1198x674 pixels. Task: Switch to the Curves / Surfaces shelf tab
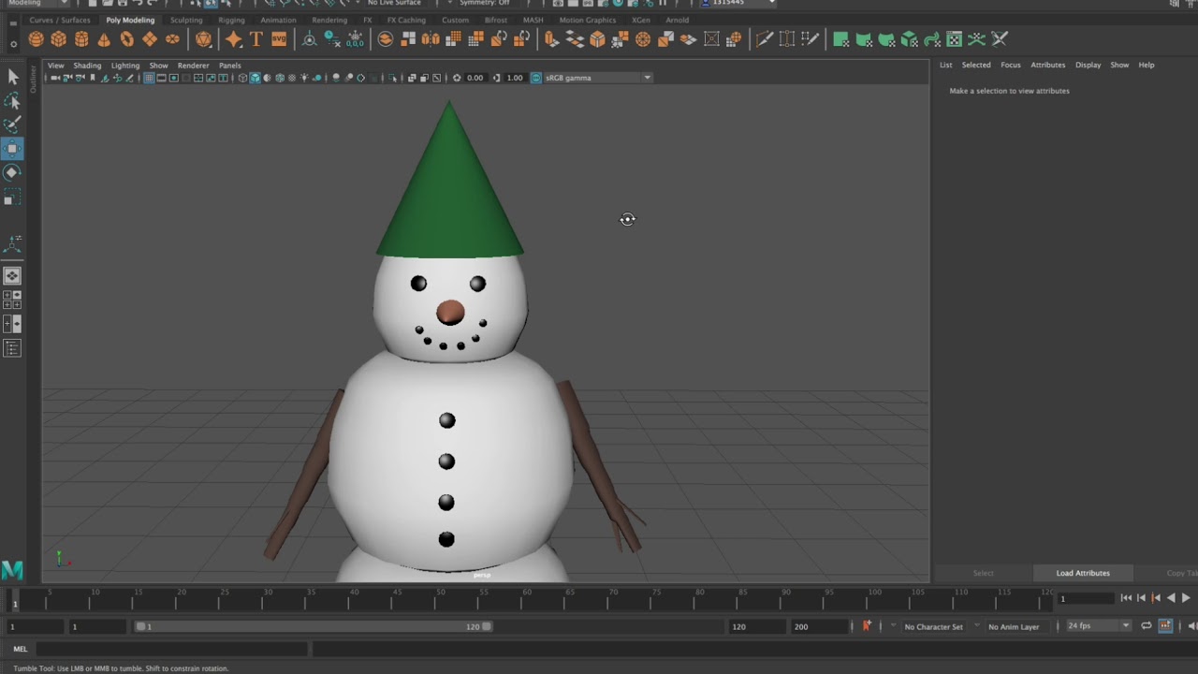(60, 20)
